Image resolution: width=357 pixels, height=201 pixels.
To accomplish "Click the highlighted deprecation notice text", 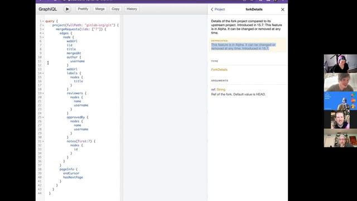I will click(243, 46).
